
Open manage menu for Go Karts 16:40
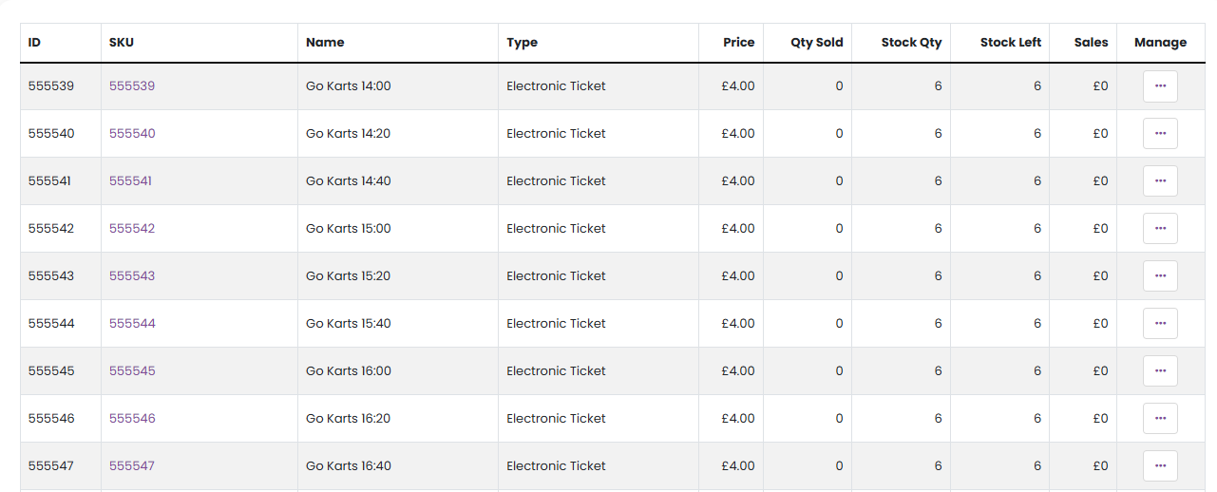1160,466
